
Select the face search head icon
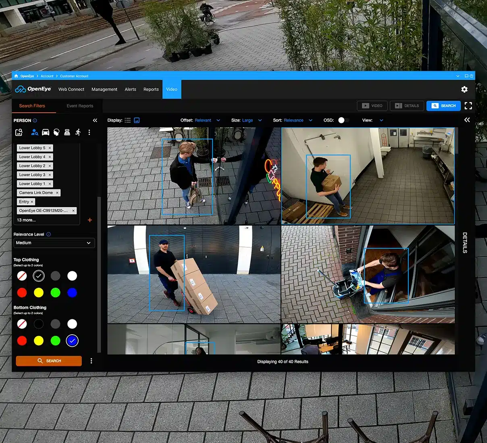tap(56, 132)
